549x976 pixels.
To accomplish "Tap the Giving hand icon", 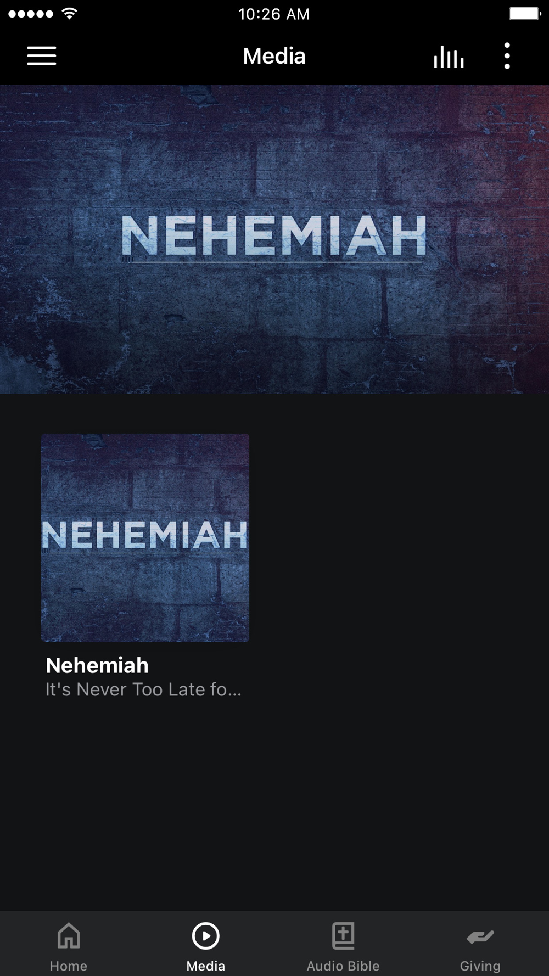I will coord(480,936).
